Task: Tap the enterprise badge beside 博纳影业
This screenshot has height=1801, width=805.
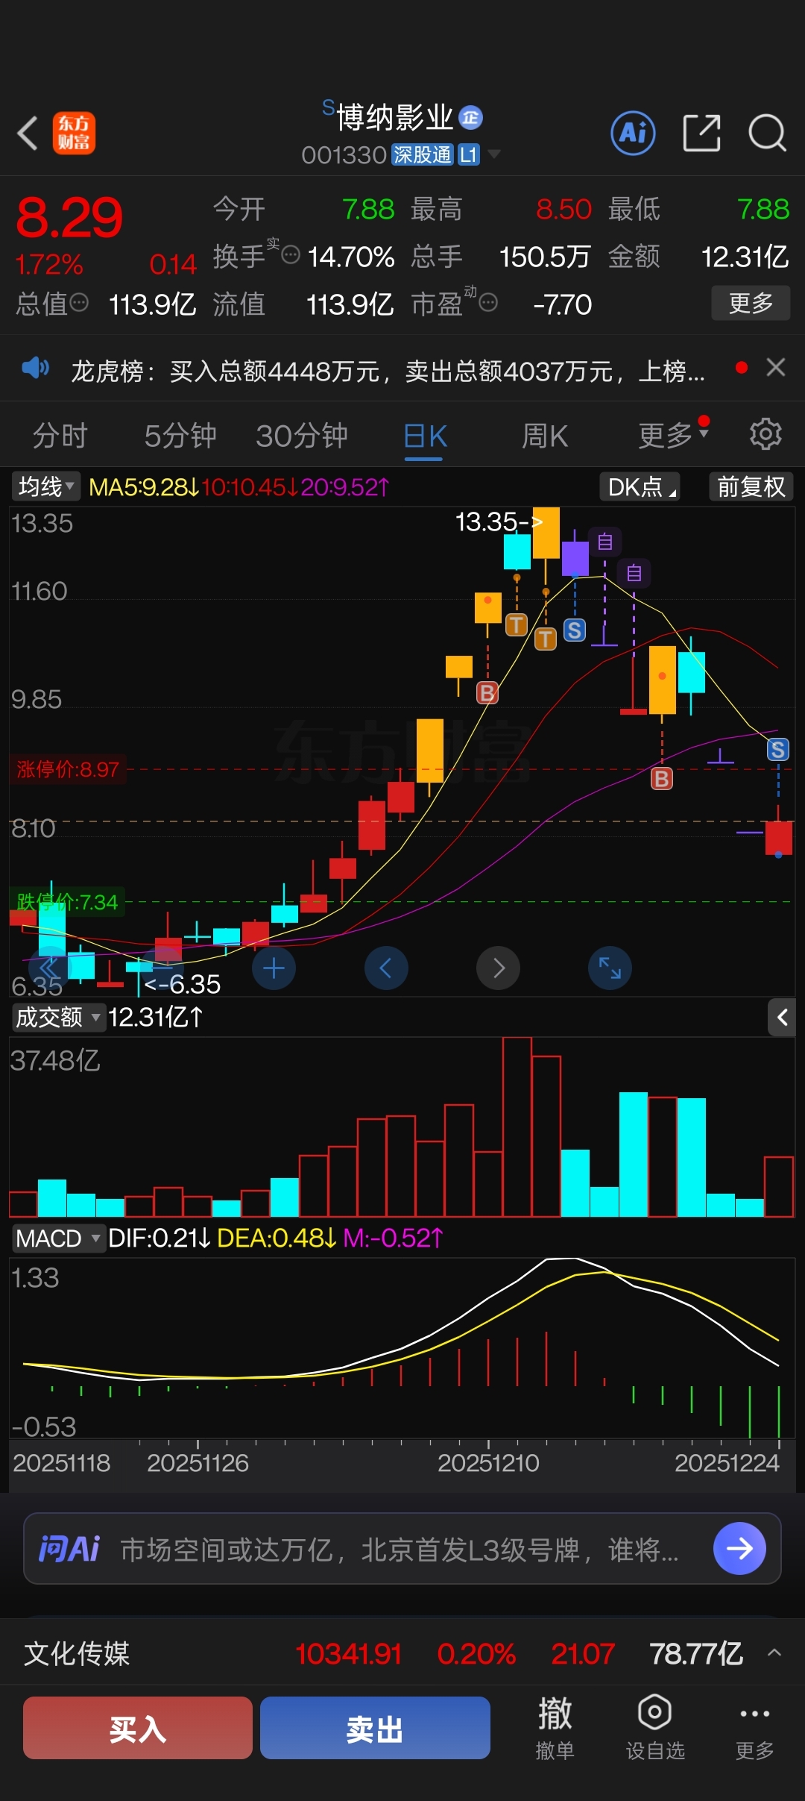Action: pyautogui.click(x=470, y=117)
